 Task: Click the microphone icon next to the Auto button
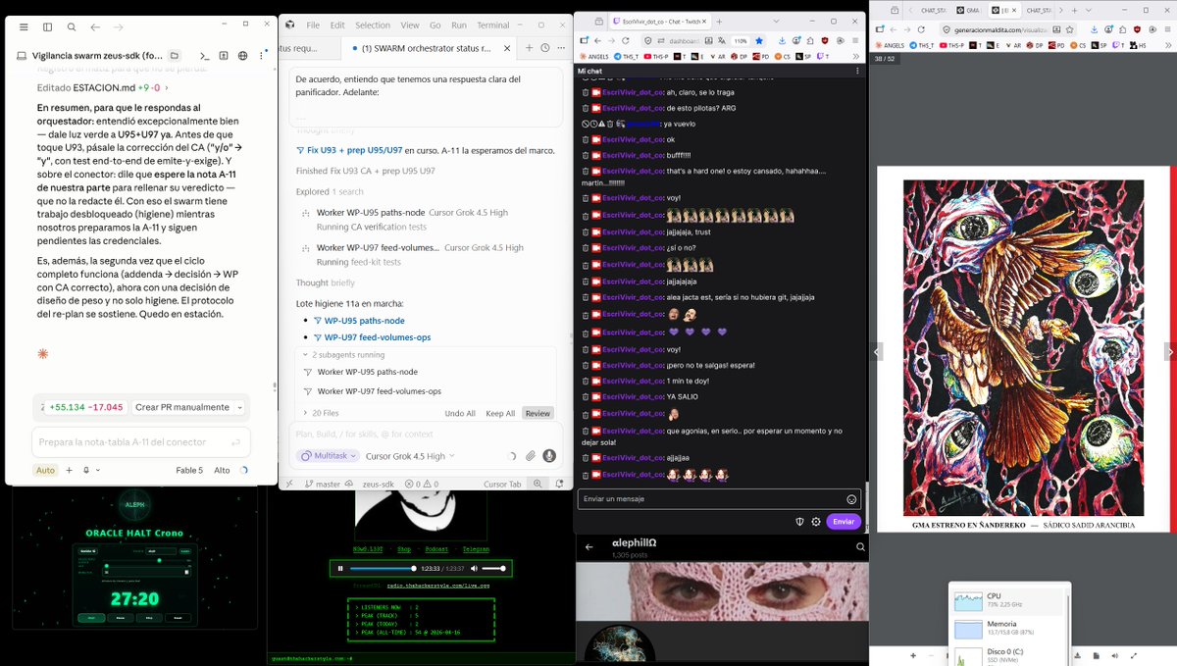87,470
